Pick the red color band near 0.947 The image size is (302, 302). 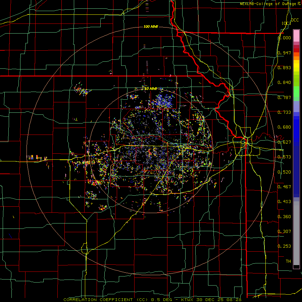(296, 50)
